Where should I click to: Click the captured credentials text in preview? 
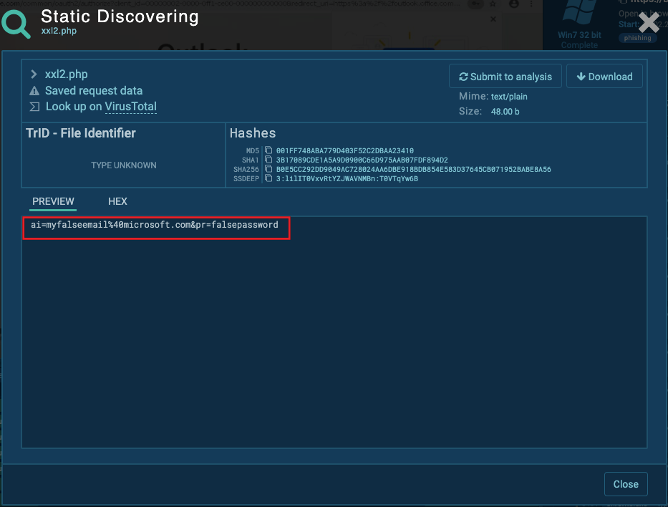pos(154,225)
